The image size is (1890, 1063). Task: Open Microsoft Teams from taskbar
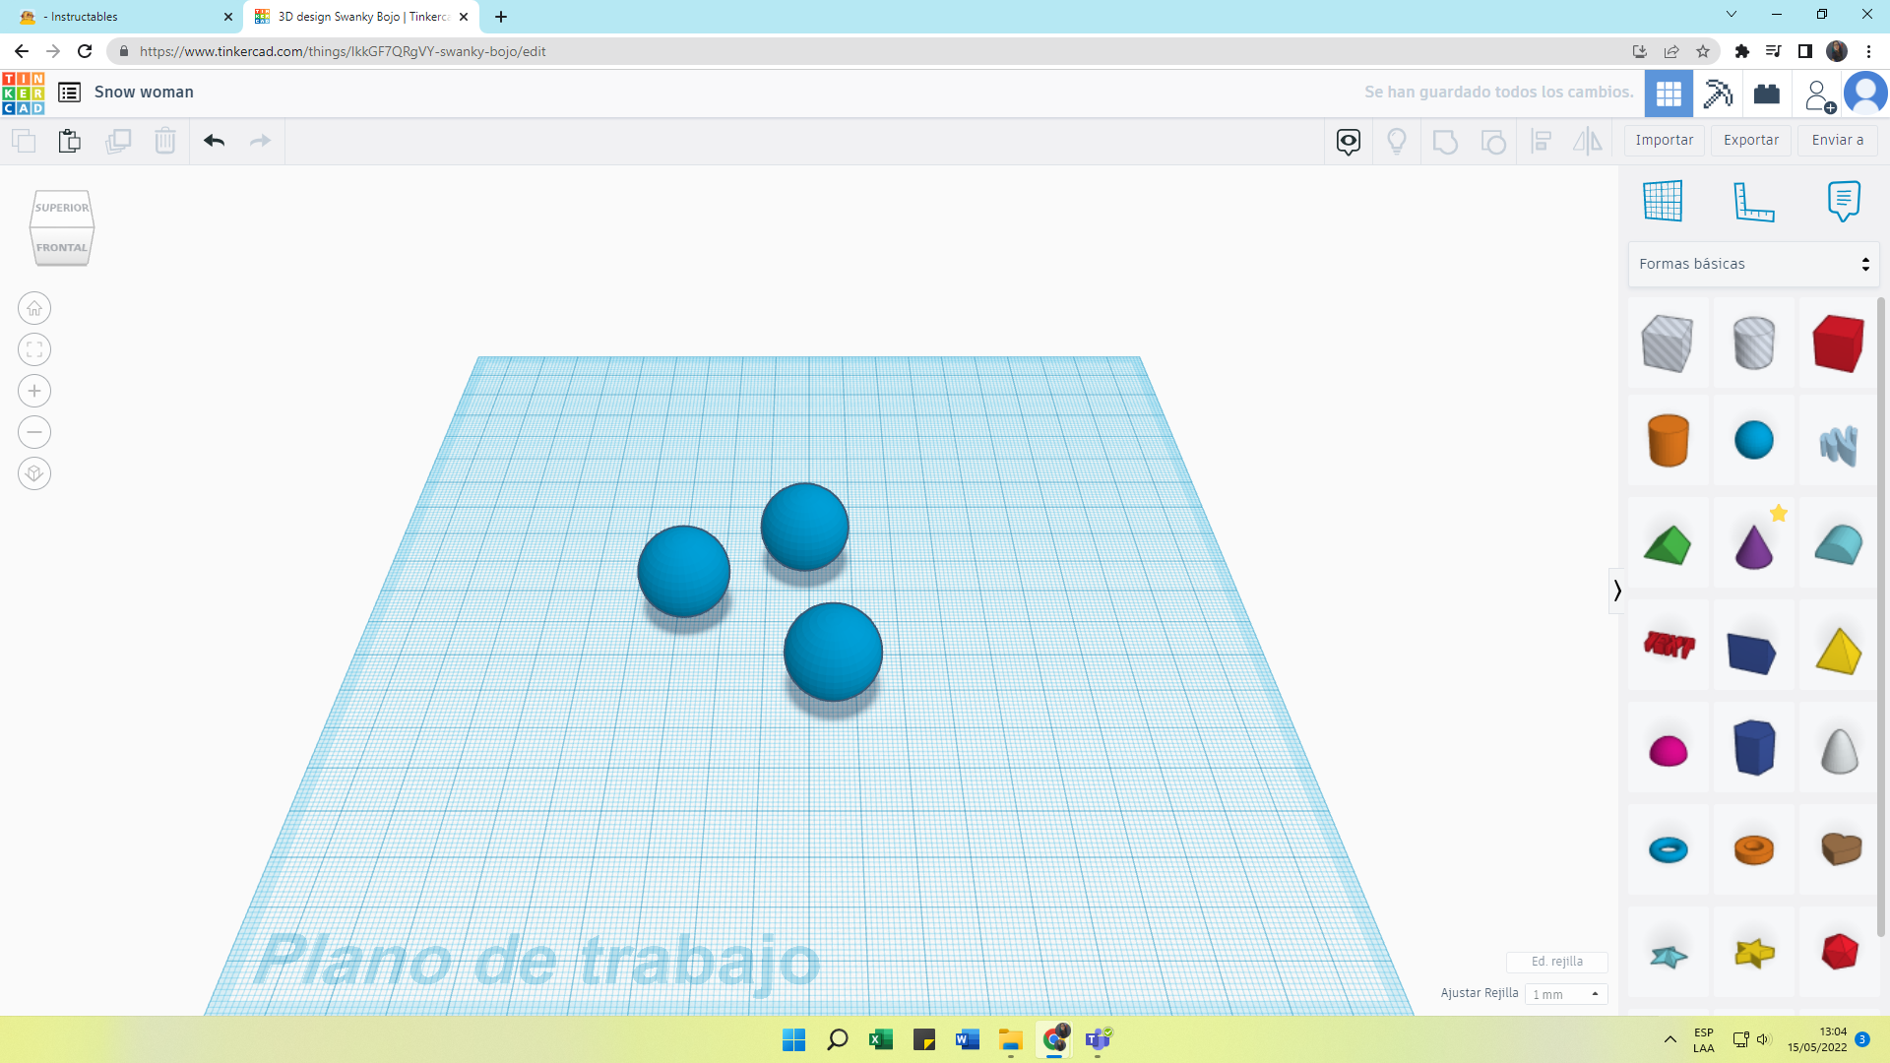coord(1099,1039)
